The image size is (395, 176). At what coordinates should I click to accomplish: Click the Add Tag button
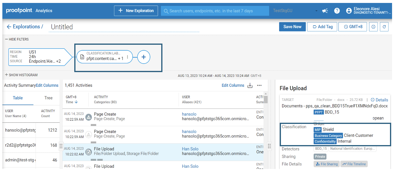pyautogui.click(x=322, y=27)
